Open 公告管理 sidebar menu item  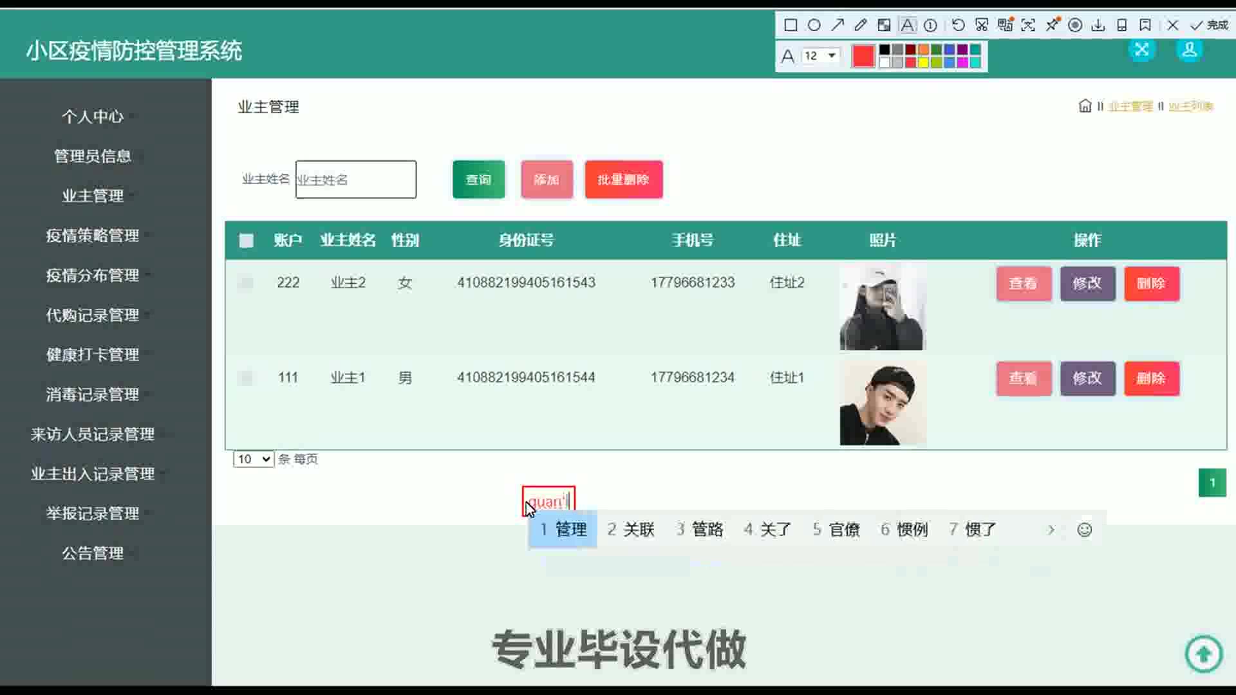pos(93,553)
